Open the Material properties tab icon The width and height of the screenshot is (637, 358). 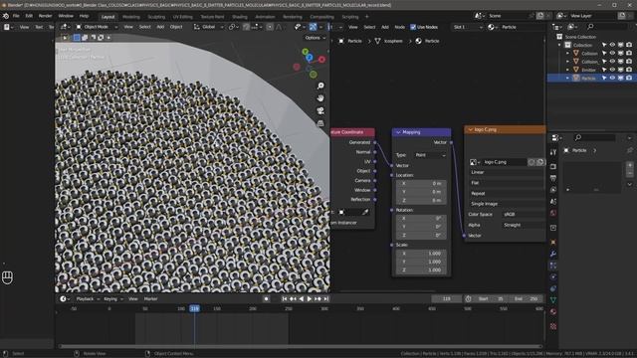pyautogui.click(x=553, y=311)
